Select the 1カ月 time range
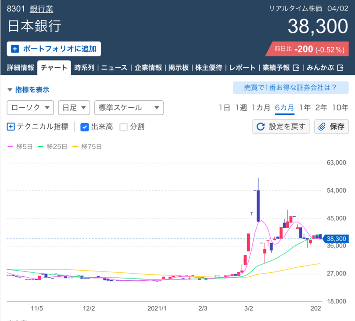Image resolution: width=355 pixels, height=321 pixels. [261, 108]
